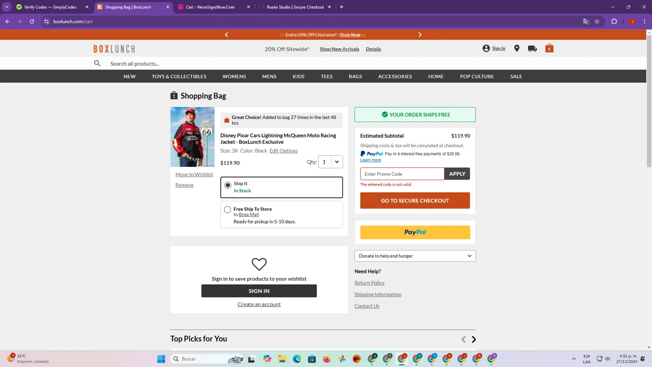Screen dimensions: 652x367
Task: Bookmark this page with star icon
Action: [x=597, y=21]
